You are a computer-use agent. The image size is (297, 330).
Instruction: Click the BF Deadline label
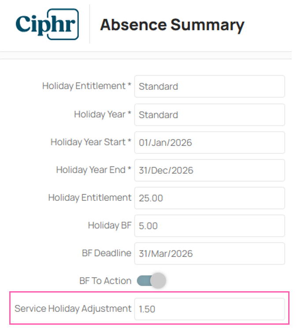point(107,253)
